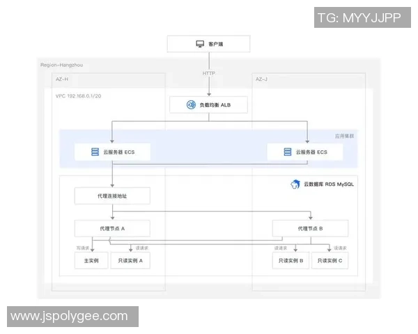
Task: Select the 负载均衡 ALB node
Action: click(209, 104)
